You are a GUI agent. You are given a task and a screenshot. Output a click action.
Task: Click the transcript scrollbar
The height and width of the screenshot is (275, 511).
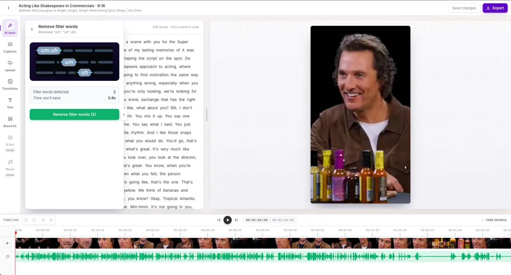tap(207, 115)
